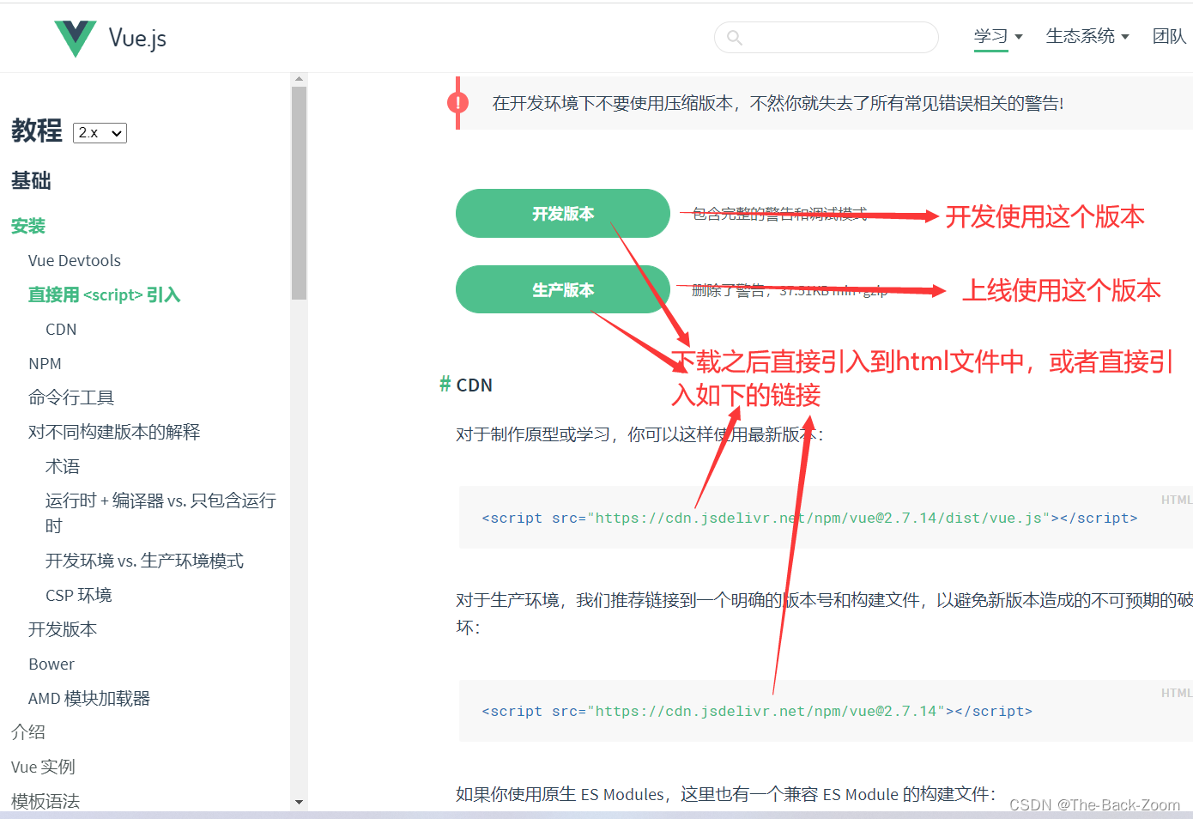
Task: Click the Vue.js logo icon
Action: click(x=76, y=39)
